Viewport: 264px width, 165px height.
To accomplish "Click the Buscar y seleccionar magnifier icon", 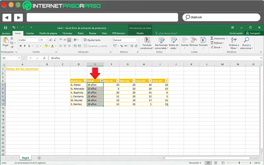I will [x=247, y=40].
